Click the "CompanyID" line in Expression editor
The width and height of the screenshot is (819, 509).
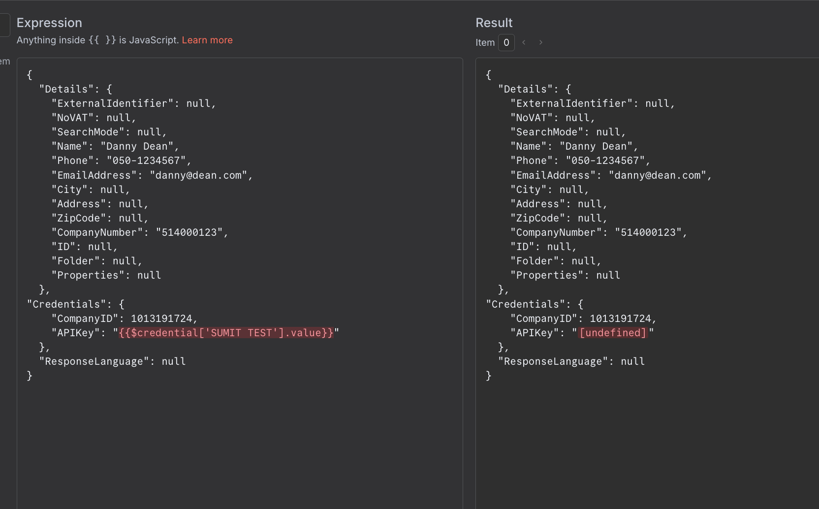125,319
